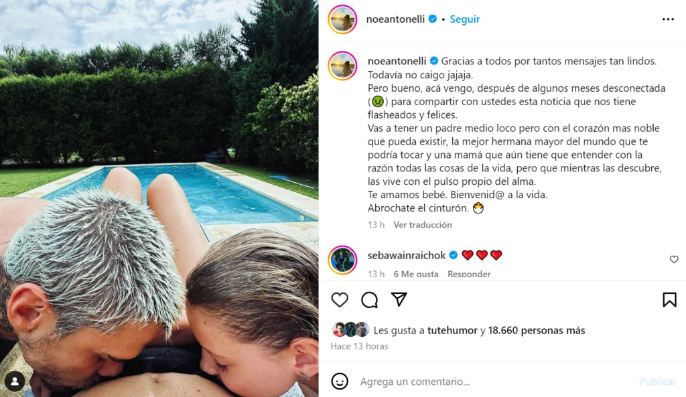Share the post via paper plane icon

399,299
